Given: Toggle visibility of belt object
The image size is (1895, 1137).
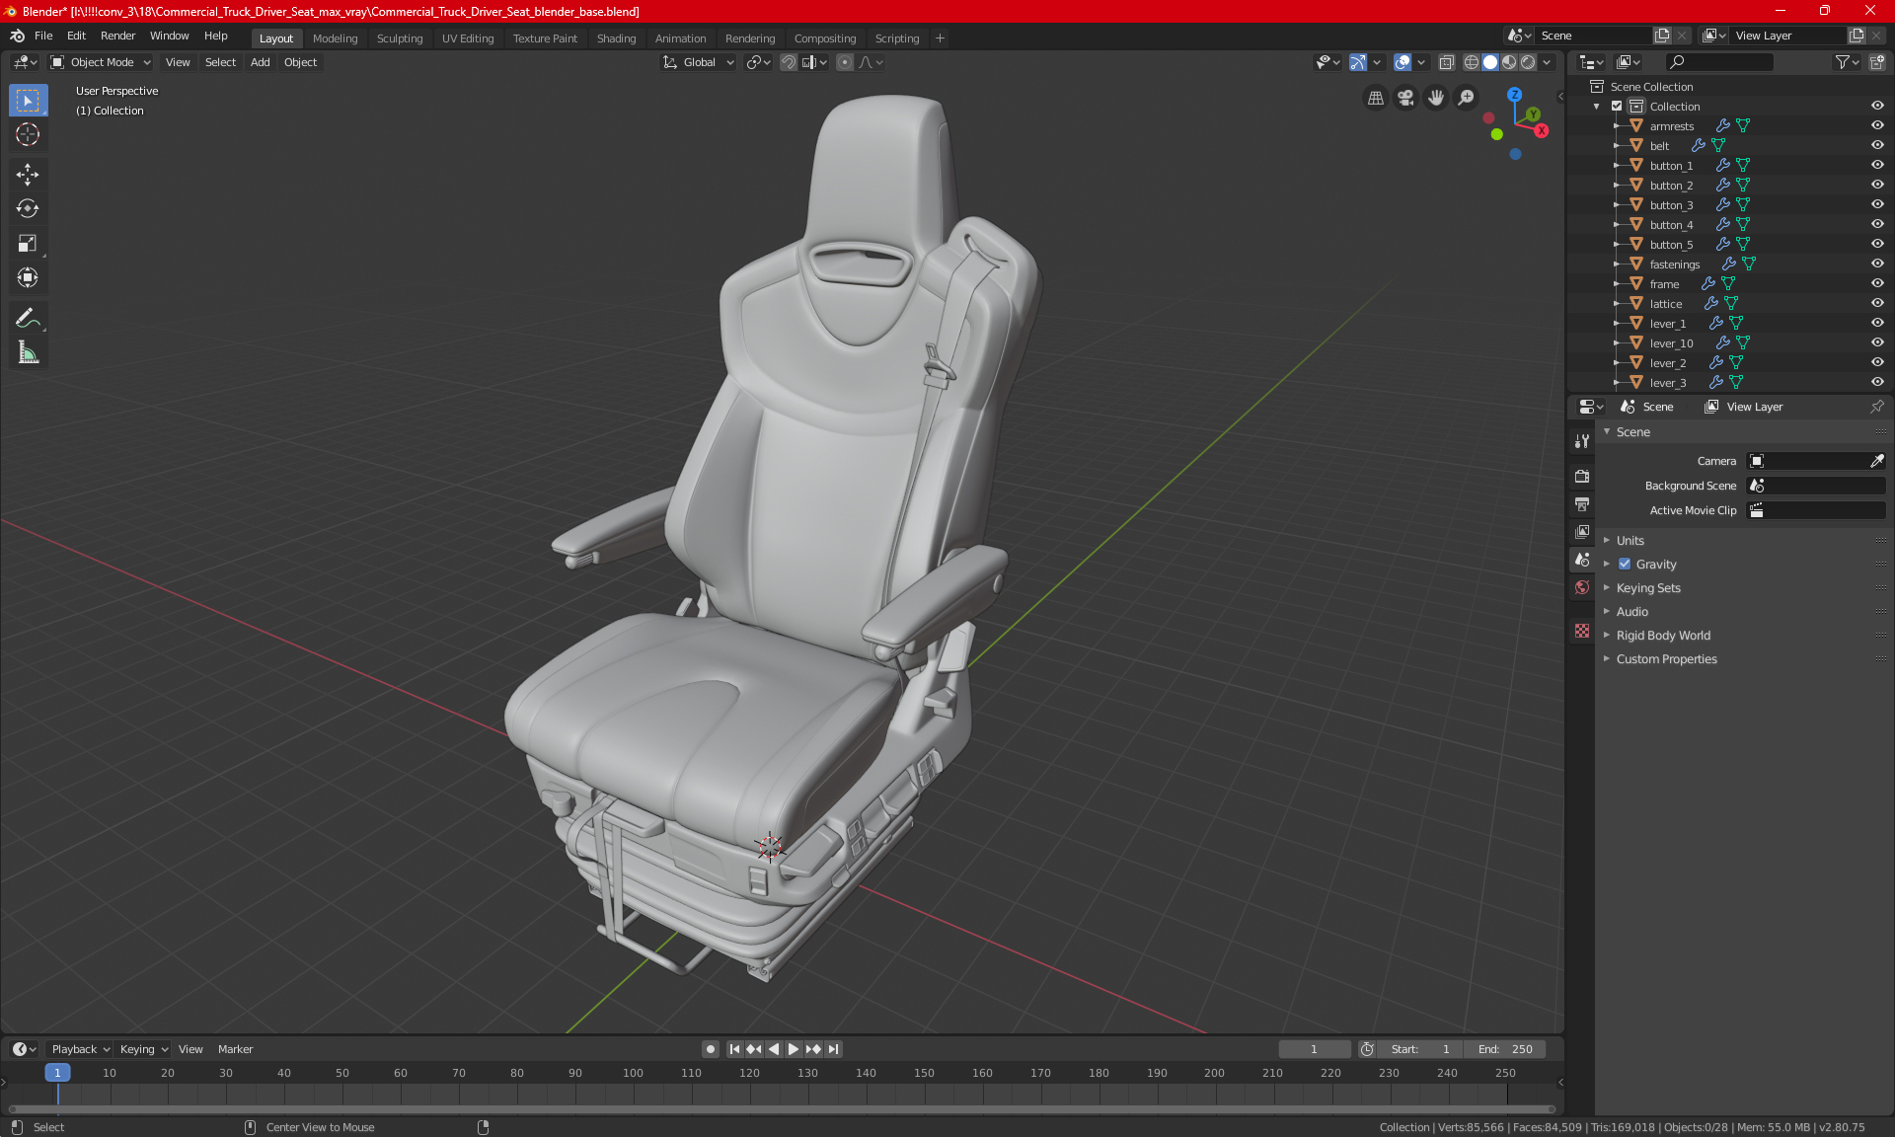Looking at the screenshot, I should click(x=1879, y=145).
